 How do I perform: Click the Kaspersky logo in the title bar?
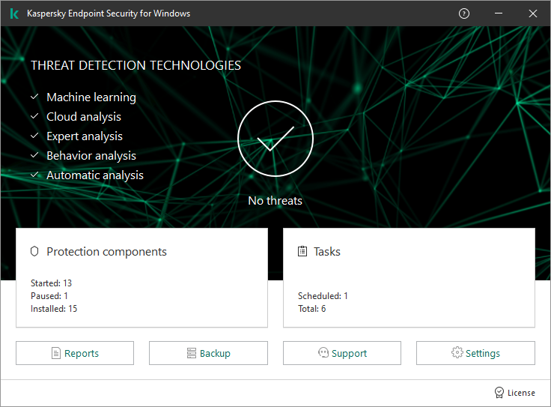(14, 13)
